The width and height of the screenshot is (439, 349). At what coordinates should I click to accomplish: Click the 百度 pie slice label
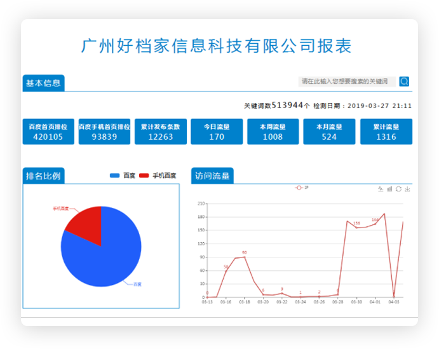coord(137,284)
